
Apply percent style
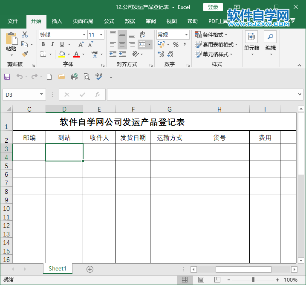pyautogui.click(x=176, y=45)
